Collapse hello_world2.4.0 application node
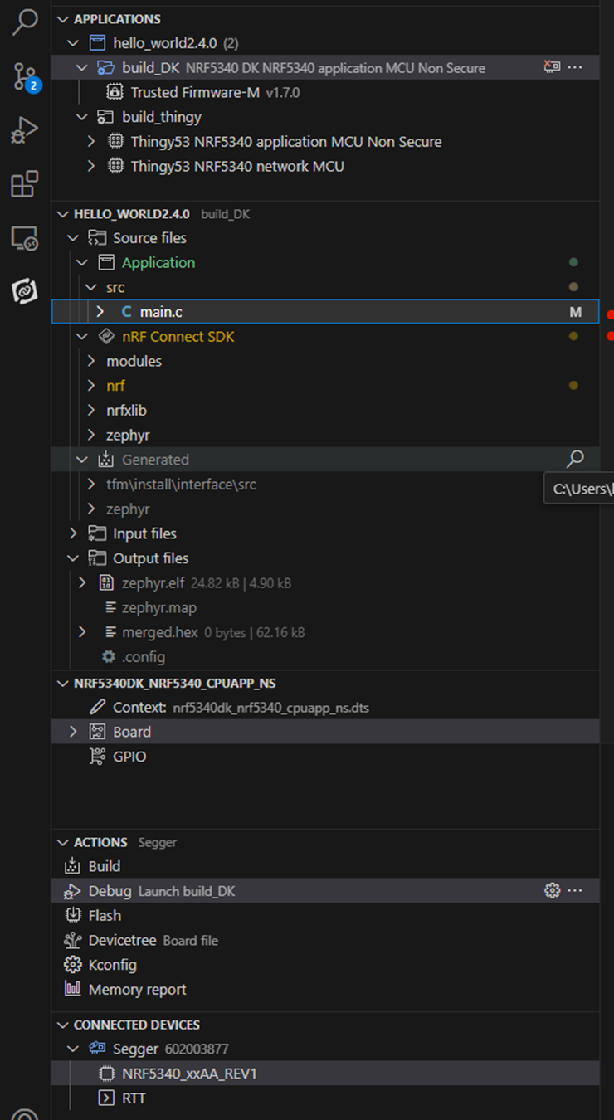Viewport: 614px width, 1120px height. point(73,43)
